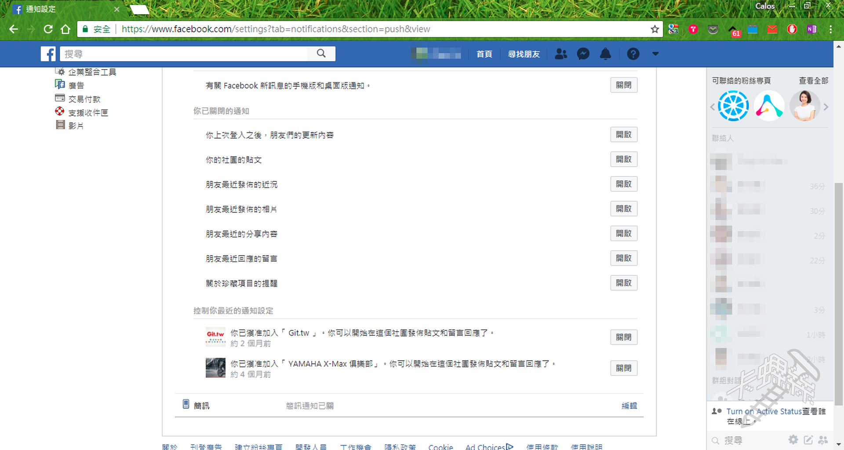
Task: Show next suggested pages with right chevron
Action: point(826,107)
